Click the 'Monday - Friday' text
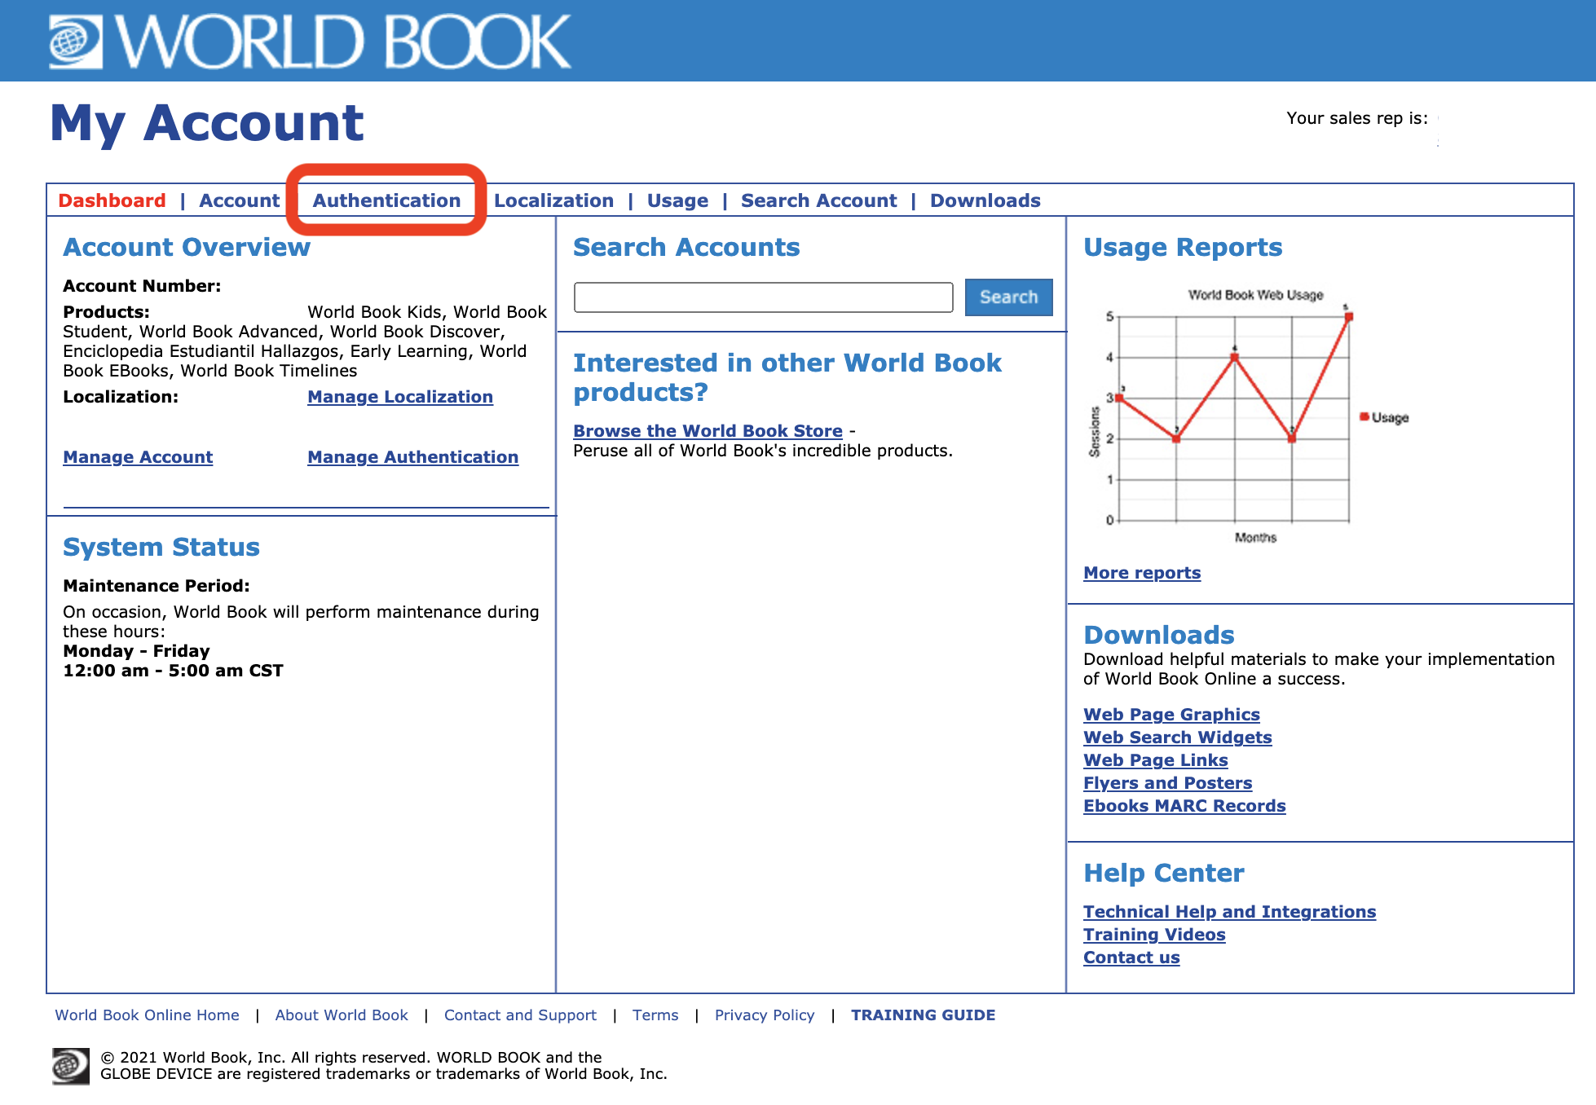The image size is (1596, 1105). tap(136, 651)
